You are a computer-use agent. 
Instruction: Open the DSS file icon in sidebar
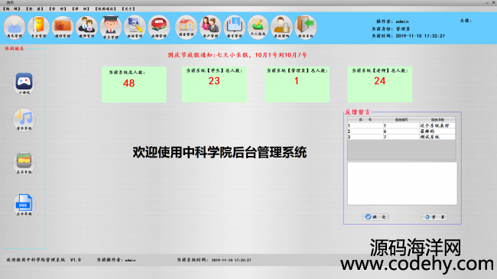point(24,205)
